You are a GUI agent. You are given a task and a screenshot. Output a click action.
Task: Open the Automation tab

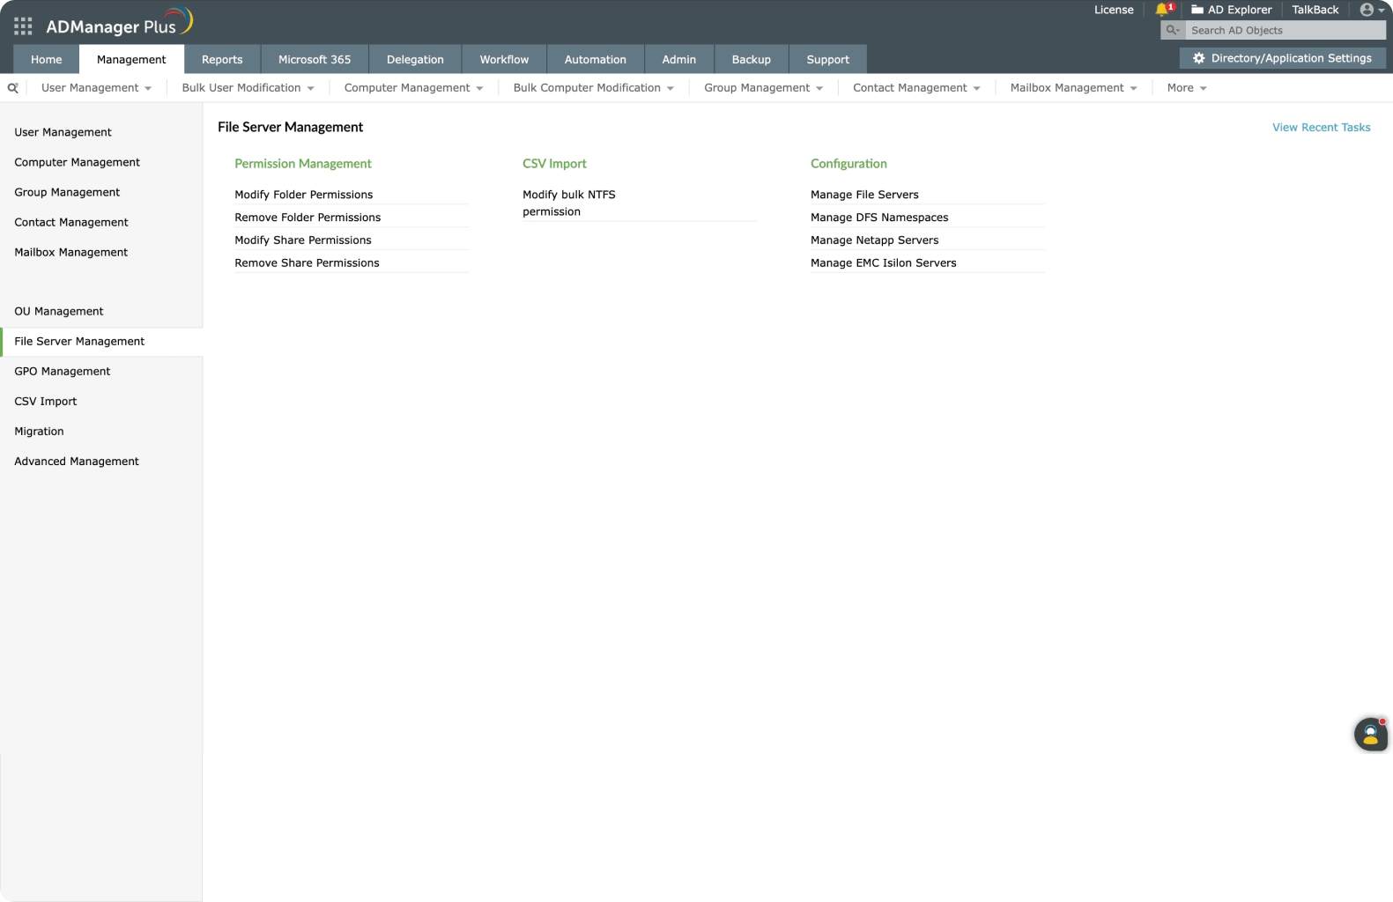tap(596, 59)
